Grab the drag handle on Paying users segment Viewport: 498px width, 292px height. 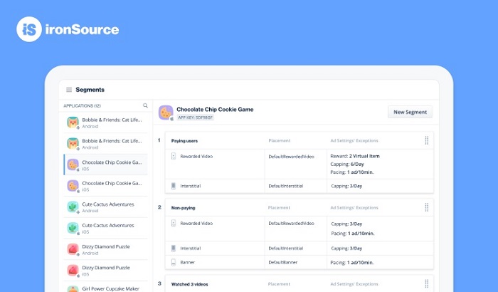click(426, 140)
